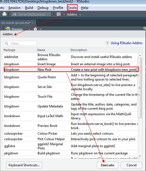Click the Filter input field

[20, 43]
